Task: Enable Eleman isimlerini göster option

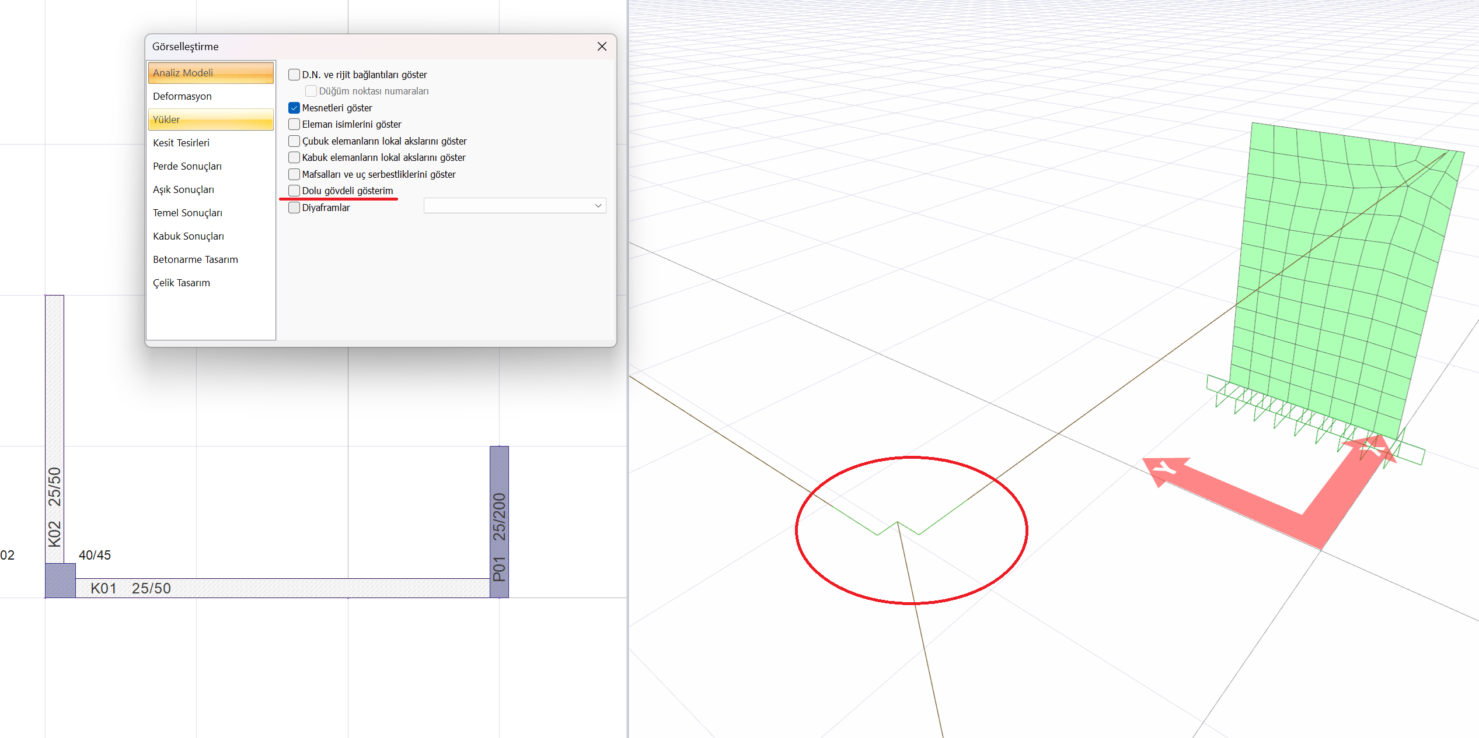Action: 294,124
